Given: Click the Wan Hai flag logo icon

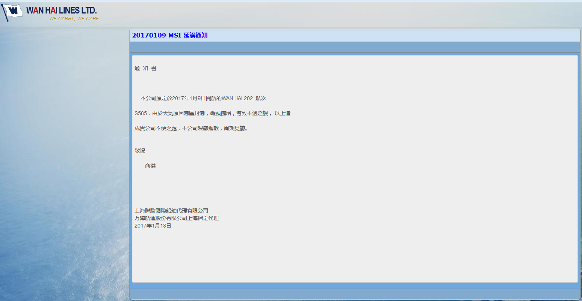Looking at the screenshot, I should (12, 12).
